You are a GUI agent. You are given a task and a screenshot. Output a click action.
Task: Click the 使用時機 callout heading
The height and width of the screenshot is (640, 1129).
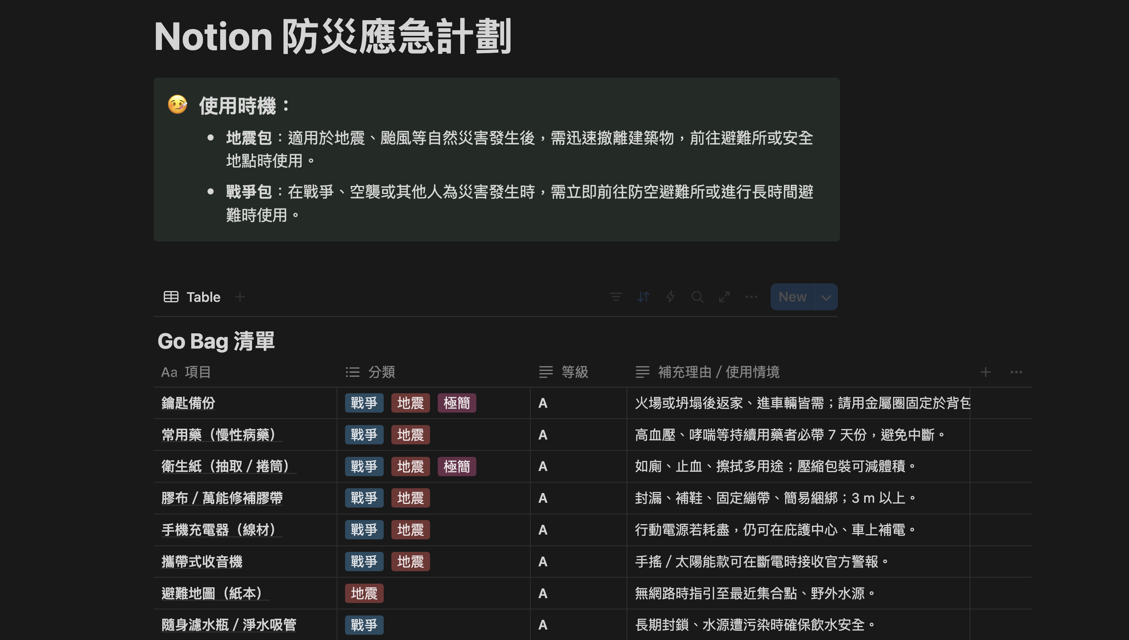pyautogui.click(x=244, y=105)
